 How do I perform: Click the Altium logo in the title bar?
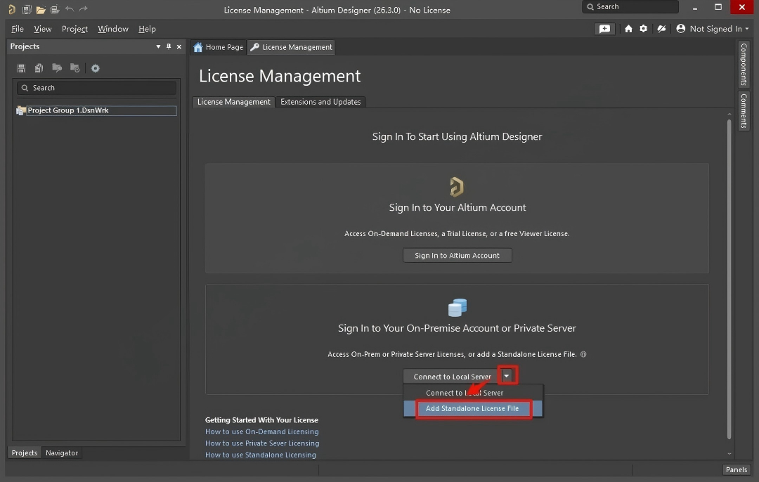point(12,9)
